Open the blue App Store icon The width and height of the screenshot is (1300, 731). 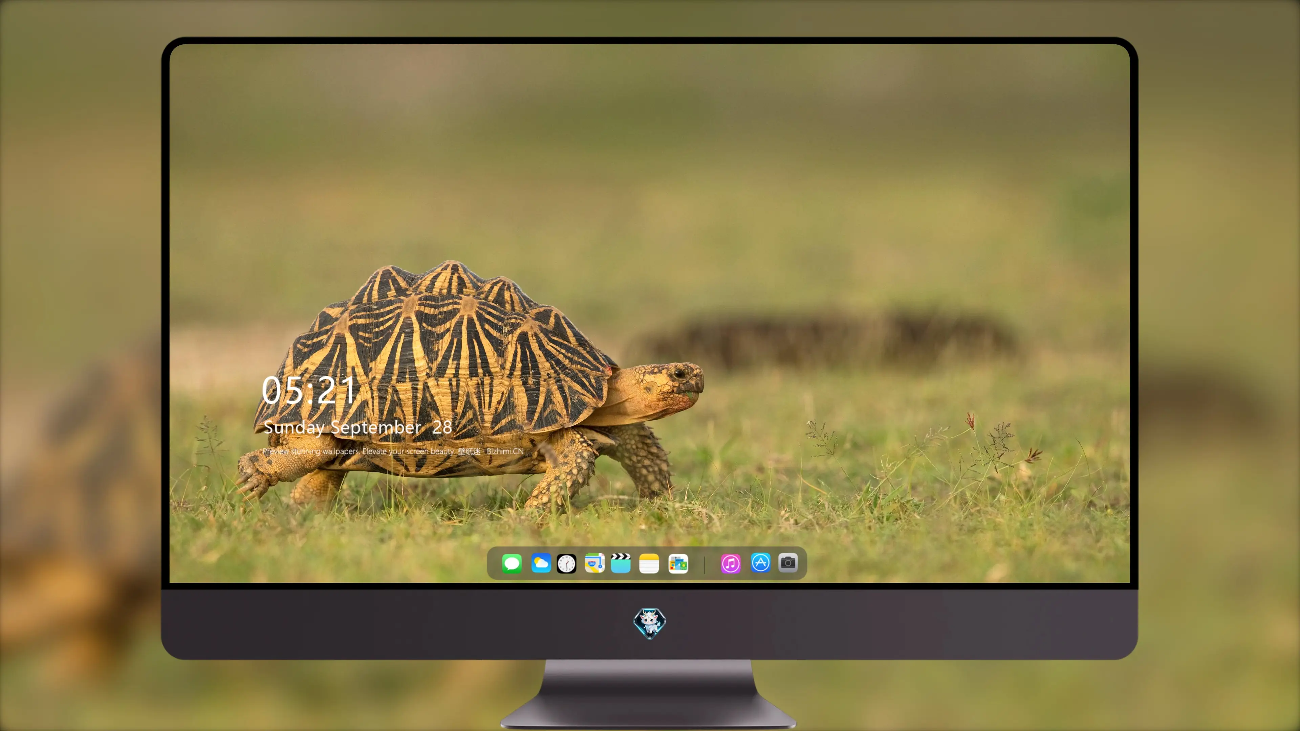(x=760, y=562)
